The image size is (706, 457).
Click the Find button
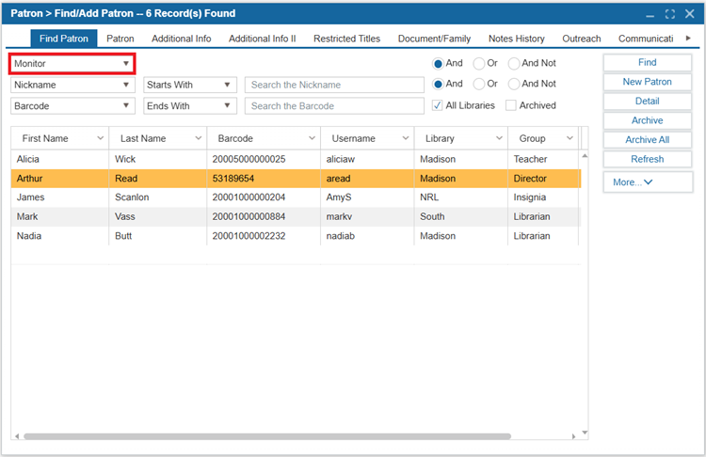click(x=648, y=62)
